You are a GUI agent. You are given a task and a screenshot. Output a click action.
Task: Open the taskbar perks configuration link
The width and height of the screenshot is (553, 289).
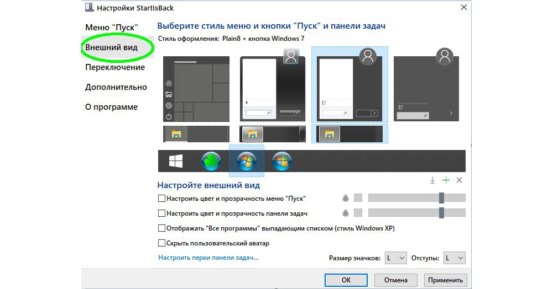pos(208,258)
